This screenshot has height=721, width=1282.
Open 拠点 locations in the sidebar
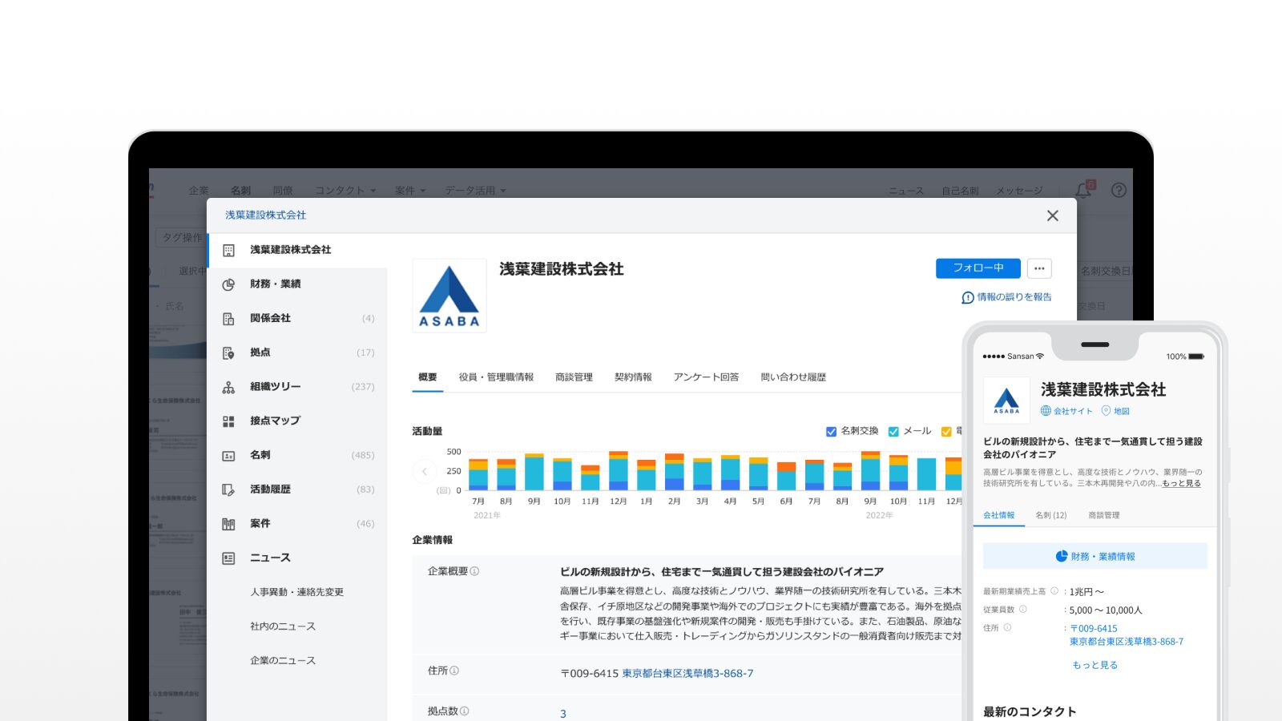[x=297, y=352]
